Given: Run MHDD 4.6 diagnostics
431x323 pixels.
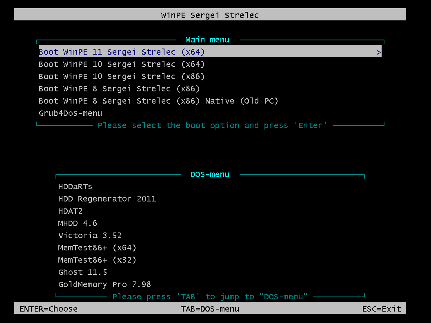Looking at the screenshot, I should 78,223.
